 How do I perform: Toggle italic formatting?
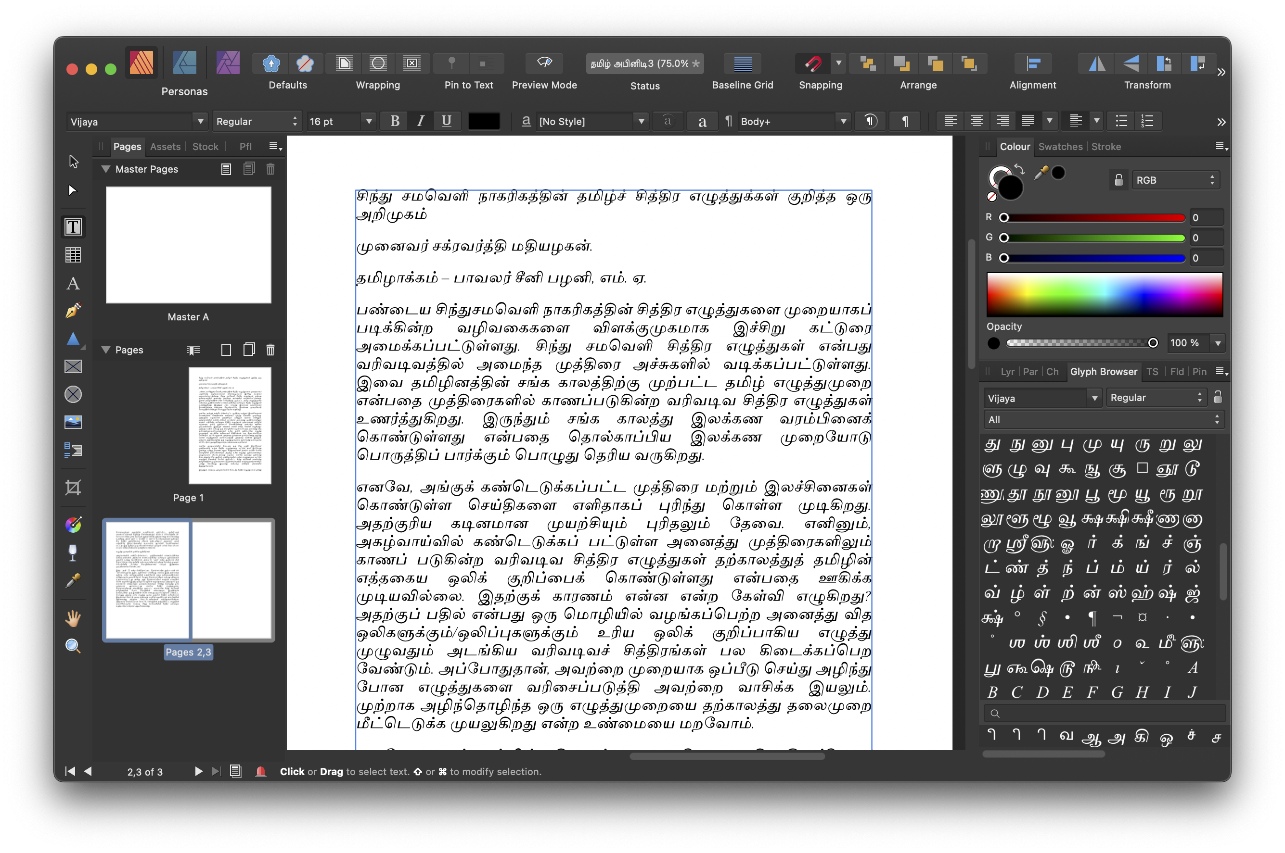[x=420, y=121]
